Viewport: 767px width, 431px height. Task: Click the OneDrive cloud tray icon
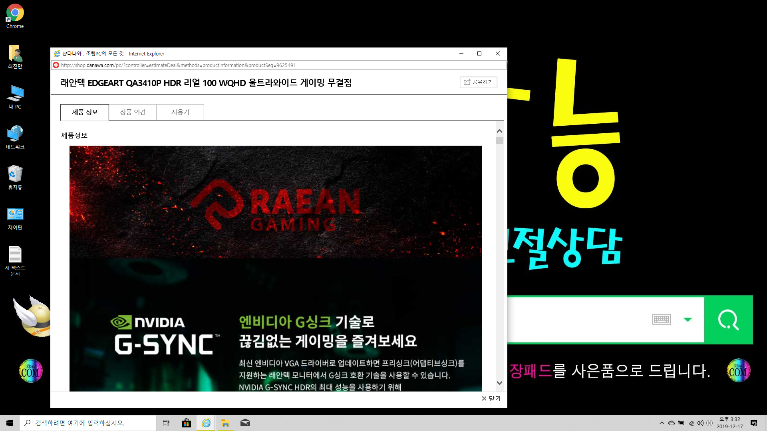coord(672,423)
